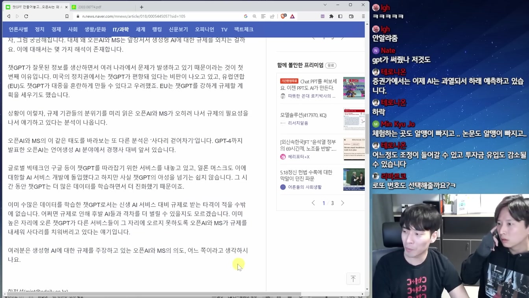The width and height of the screenshot is (529, 298).
Task: Open the 사회 news section
Action: coord(73,30)
